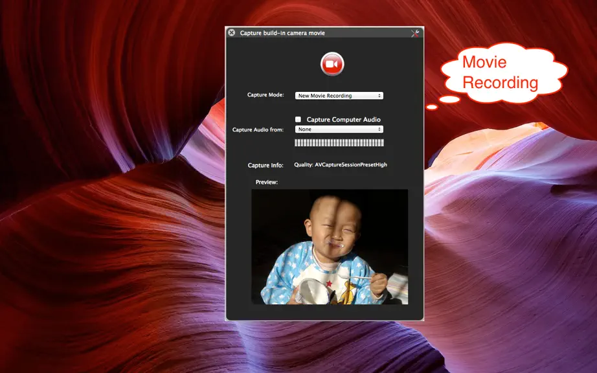Click the Capture Info label
Image resolution: width=597 pixels, height=373 pixels.
coord(265,165)
